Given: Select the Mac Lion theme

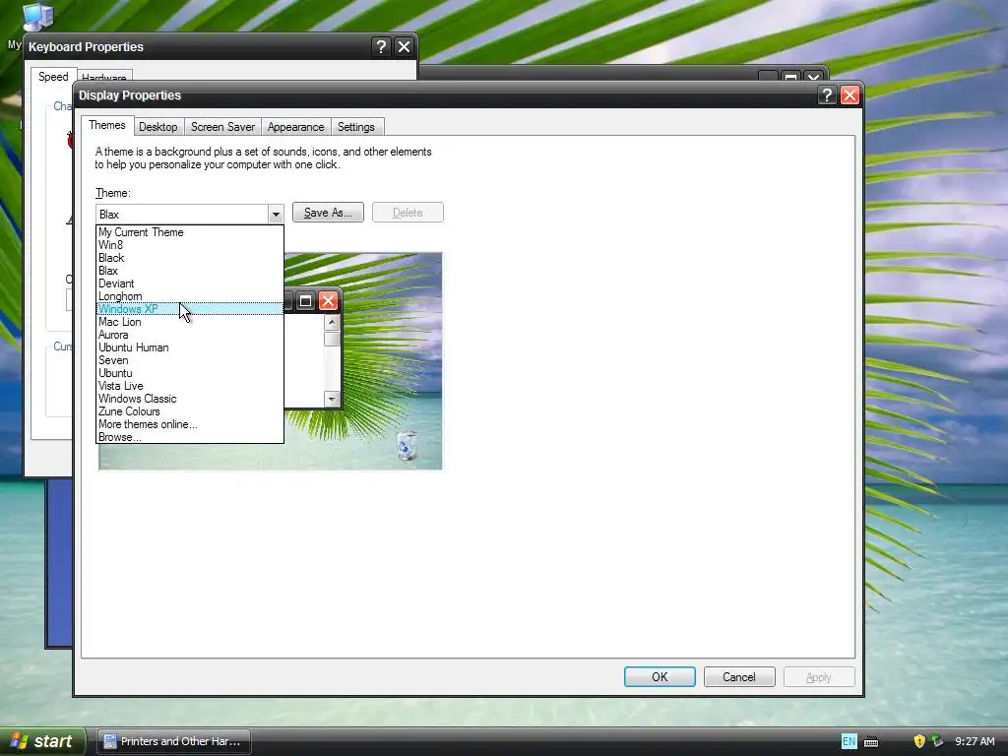Looking at the screenshot, I should (190, 322).
